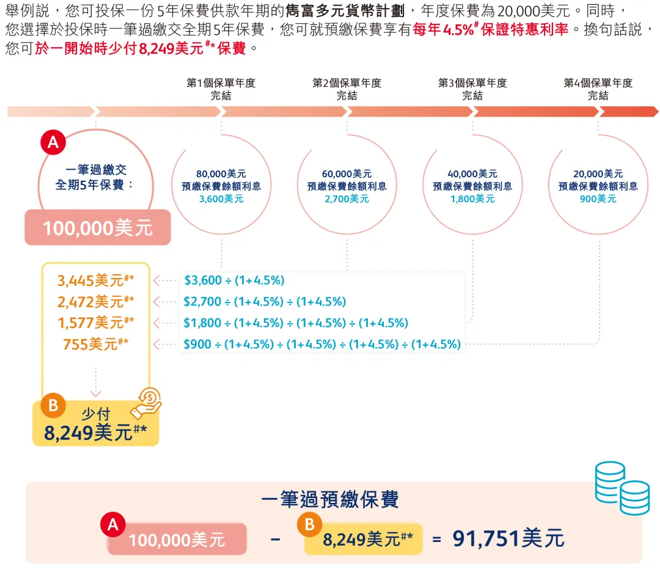Click the 1,577美元 discounted value
The height and width of the screenshot is (575, 660).
(x=95, y=323)
